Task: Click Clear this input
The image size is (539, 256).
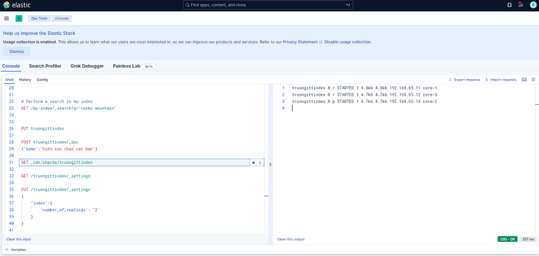Action: (18, 239)
